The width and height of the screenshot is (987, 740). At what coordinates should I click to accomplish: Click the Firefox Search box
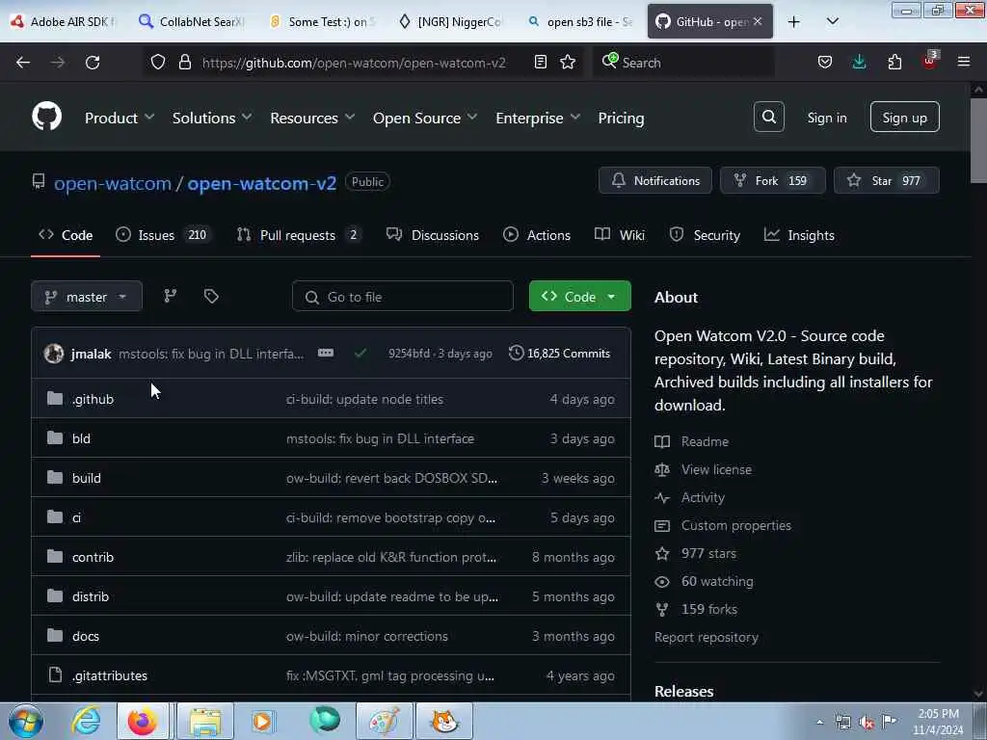(x=683, y=63)
